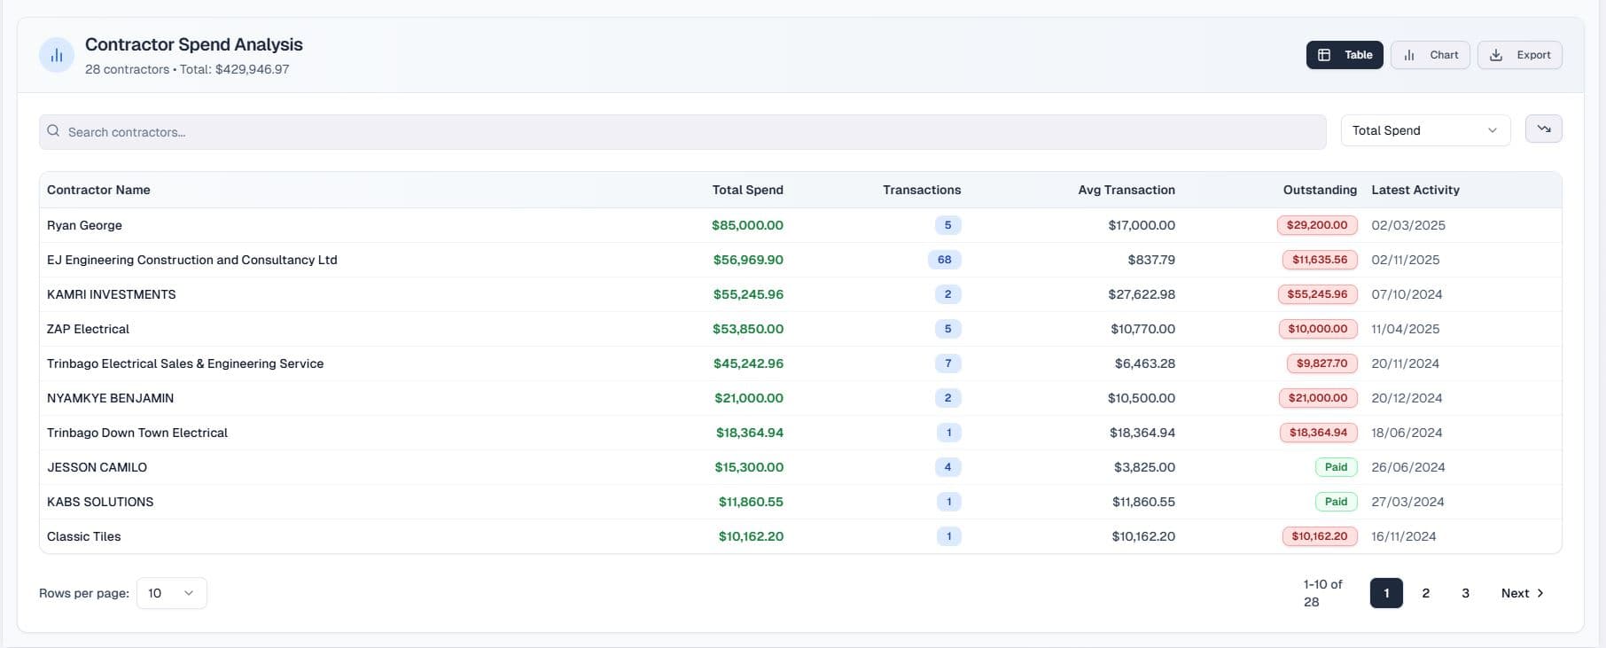Click the magnifier icon in search box

(x=53, y=131)
